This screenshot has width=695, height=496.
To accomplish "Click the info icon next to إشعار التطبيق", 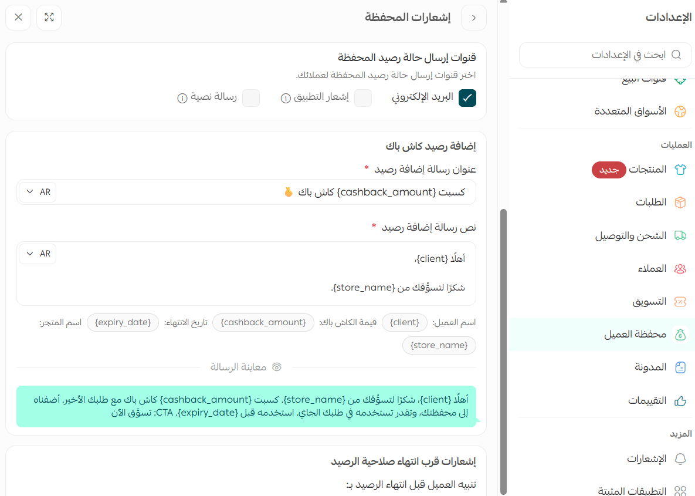I will coord(286,98).
